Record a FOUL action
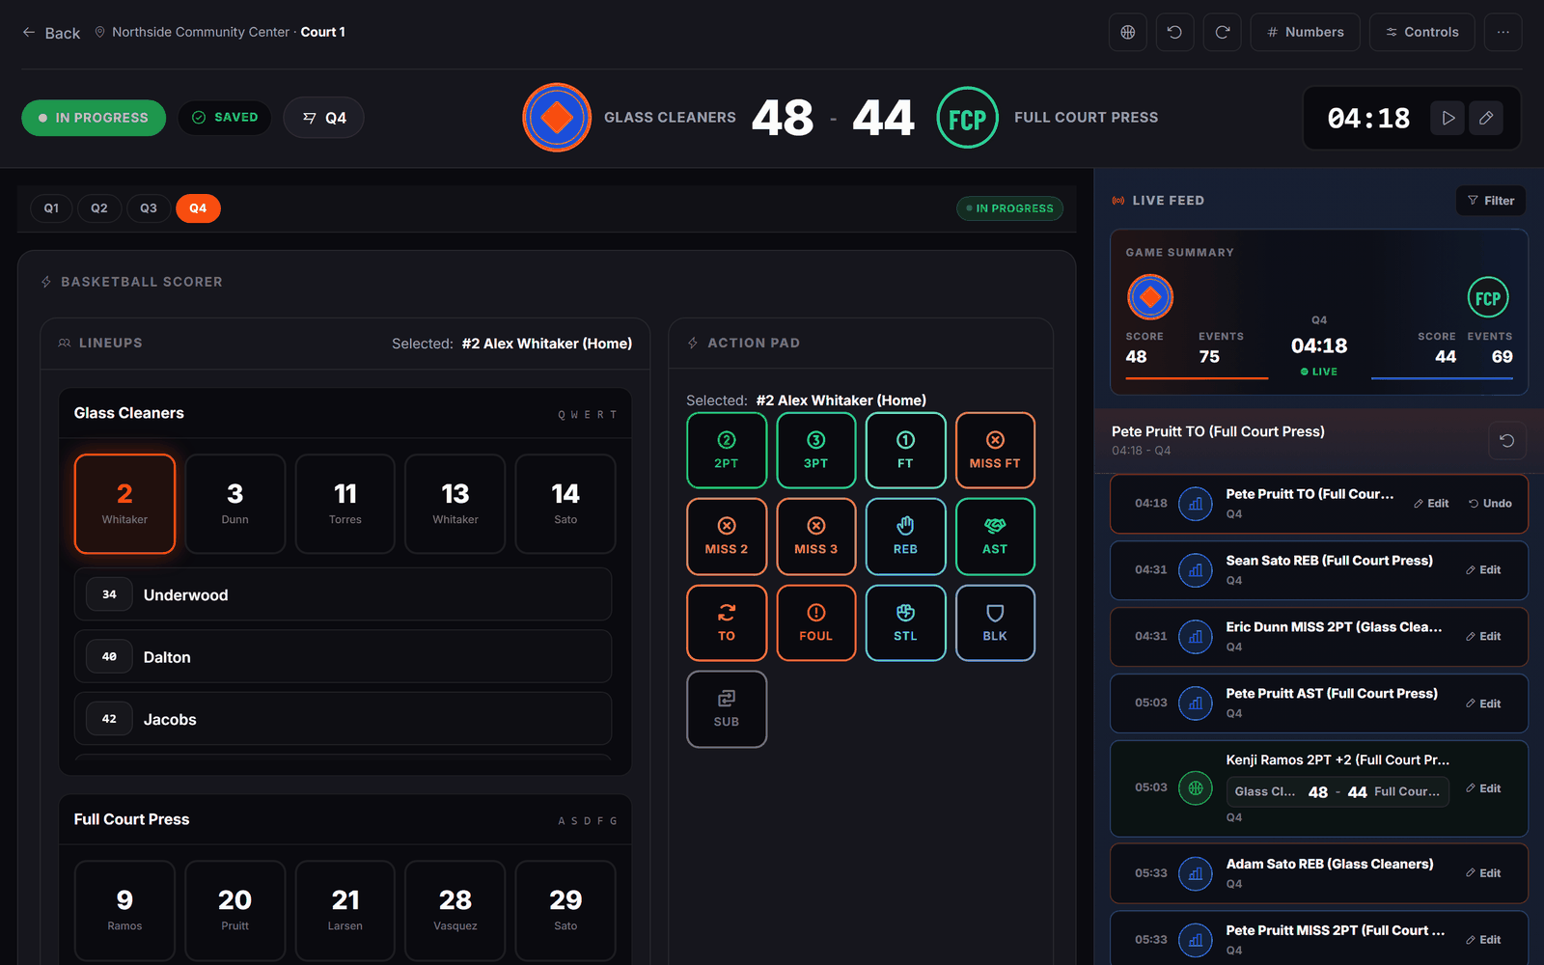This screenshot has width=1544, height=965. (816, 623)
